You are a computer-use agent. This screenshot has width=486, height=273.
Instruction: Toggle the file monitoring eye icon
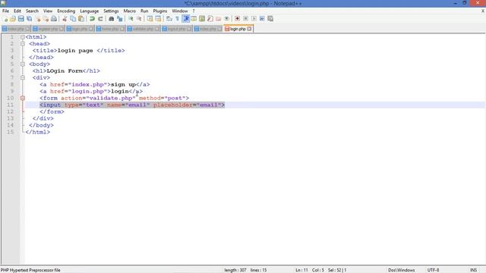226,19
